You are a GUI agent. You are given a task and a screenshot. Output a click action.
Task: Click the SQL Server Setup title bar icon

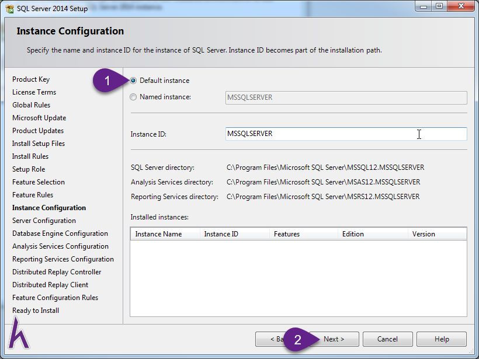click(x=9, y=9)
